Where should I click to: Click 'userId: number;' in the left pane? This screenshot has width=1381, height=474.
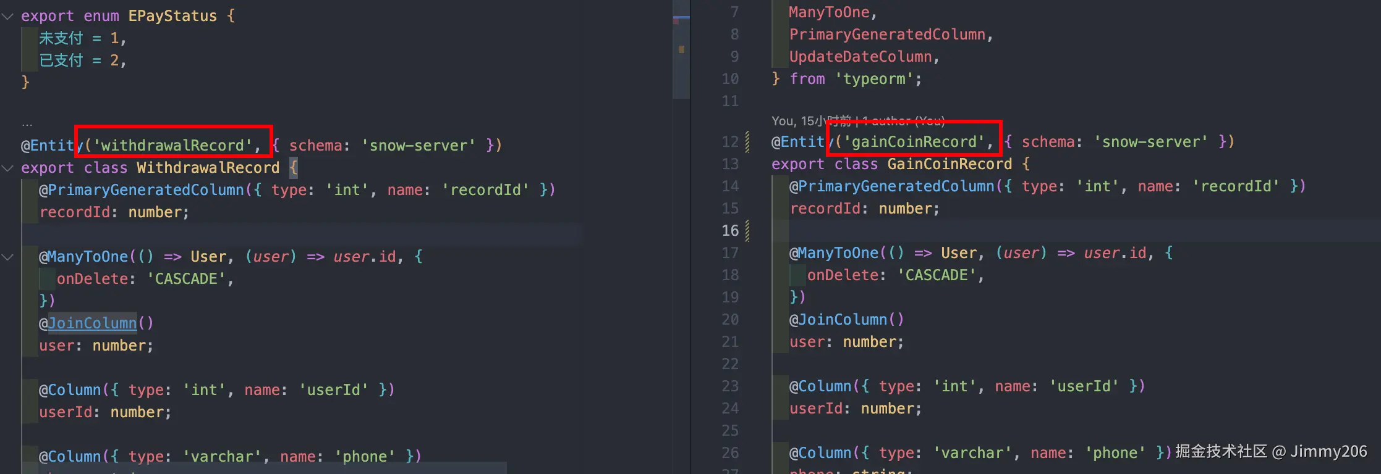point(105,412)
